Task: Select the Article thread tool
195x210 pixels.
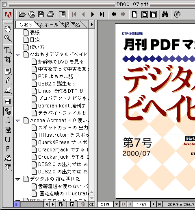Action: 8,120
